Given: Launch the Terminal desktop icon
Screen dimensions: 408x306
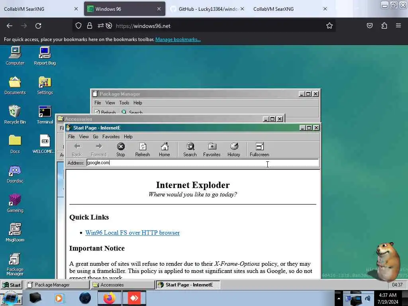Looking at the screenshot, I should click(x=45, y=115).
